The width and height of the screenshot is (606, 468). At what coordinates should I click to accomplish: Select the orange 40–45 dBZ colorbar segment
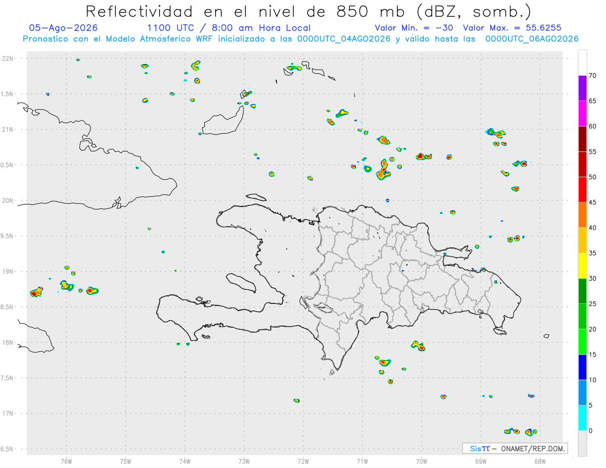(x=582, y=215)
